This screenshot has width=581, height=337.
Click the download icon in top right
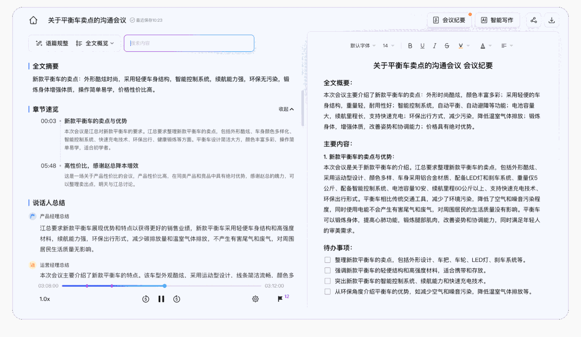click(552, 20)
